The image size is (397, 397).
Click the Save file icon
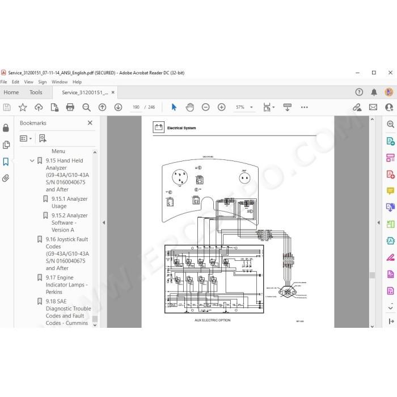coord(7,107)
